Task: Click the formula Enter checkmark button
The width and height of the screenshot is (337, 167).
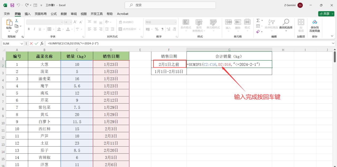Action: (37, 44)
